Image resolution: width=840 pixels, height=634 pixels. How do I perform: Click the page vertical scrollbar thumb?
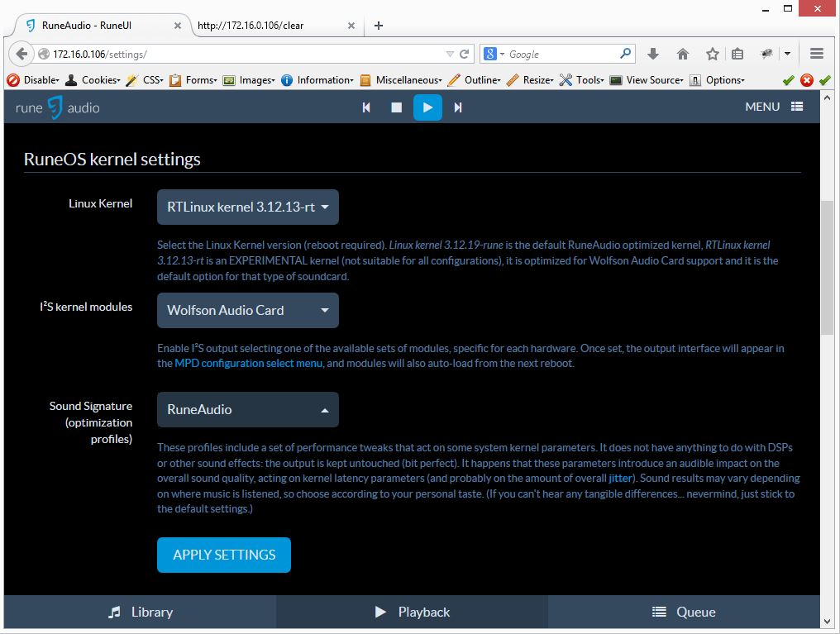tap(827, 268)
